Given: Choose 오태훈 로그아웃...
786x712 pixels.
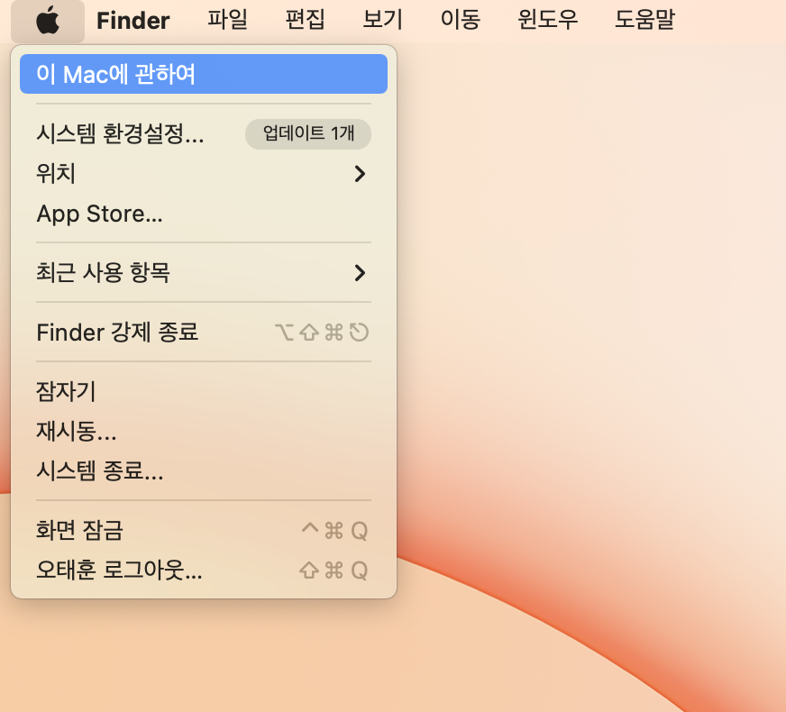Looking at the screenshot, I should point(204,570).
